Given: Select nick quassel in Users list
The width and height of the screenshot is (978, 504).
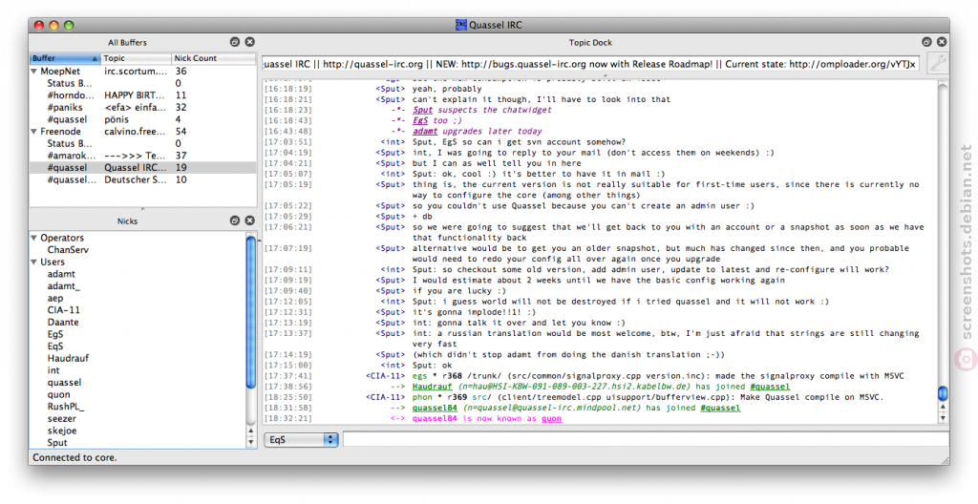Looking at the screenshot, I should (x=64, y=383).
